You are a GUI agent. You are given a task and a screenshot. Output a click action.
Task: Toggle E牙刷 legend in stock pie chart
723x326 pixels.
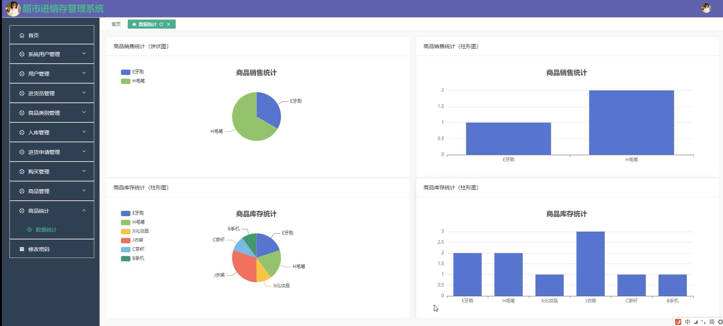(132, 213)
